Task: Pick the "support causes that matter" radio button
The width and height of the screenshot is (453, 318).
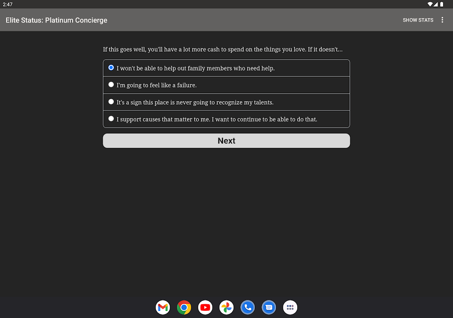Action: tap(111, 118)
